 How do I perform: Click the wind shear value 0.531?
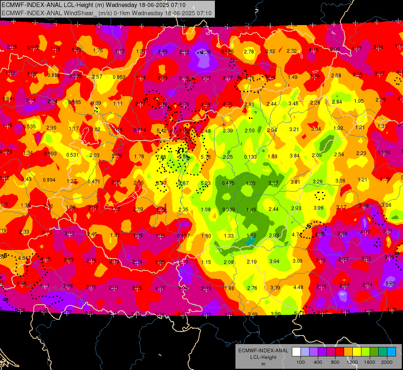(72, 155)
